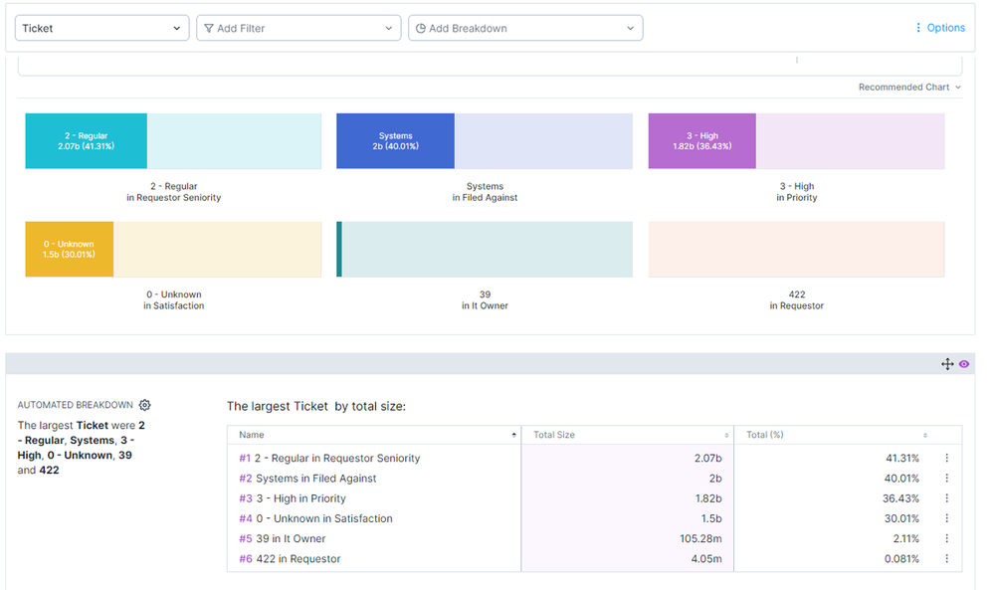The image size is (994, 590).
Task: Open the three-dot menu for 422 in Requestor row
Action: [946, 559]
